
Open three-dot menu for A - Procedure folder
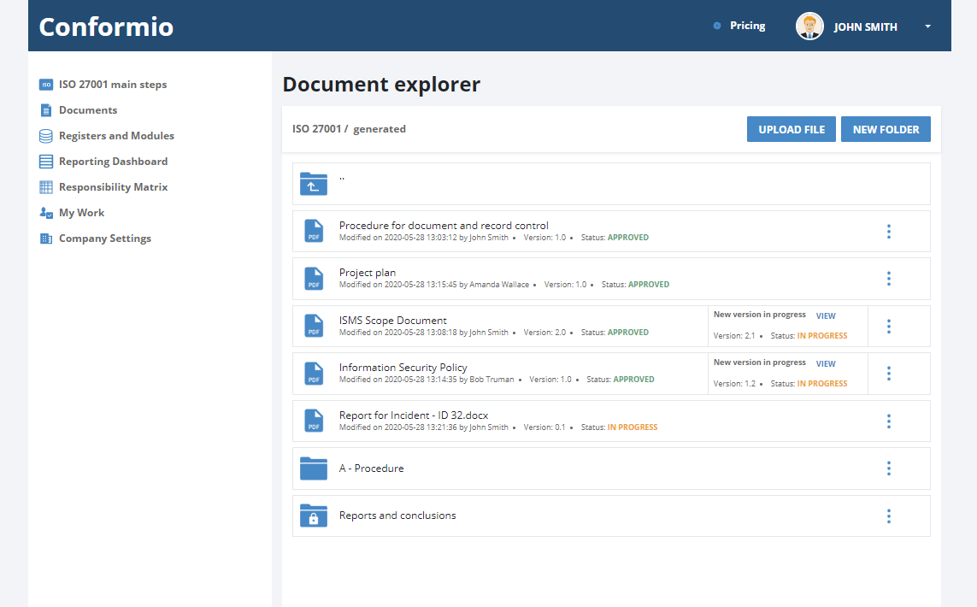(x=888, y=469)
